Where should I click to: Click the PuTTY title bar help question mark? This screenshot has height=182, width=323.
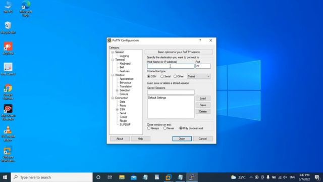[x=200, y=40]
